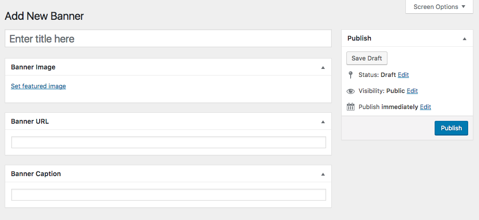Viewport: 479px width, 220px height.
Task: Edit the publish immediately schedule
Action: 425,107
